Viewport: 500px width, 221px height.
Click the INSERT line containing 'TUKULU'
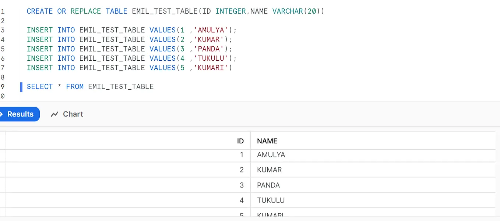131,58
